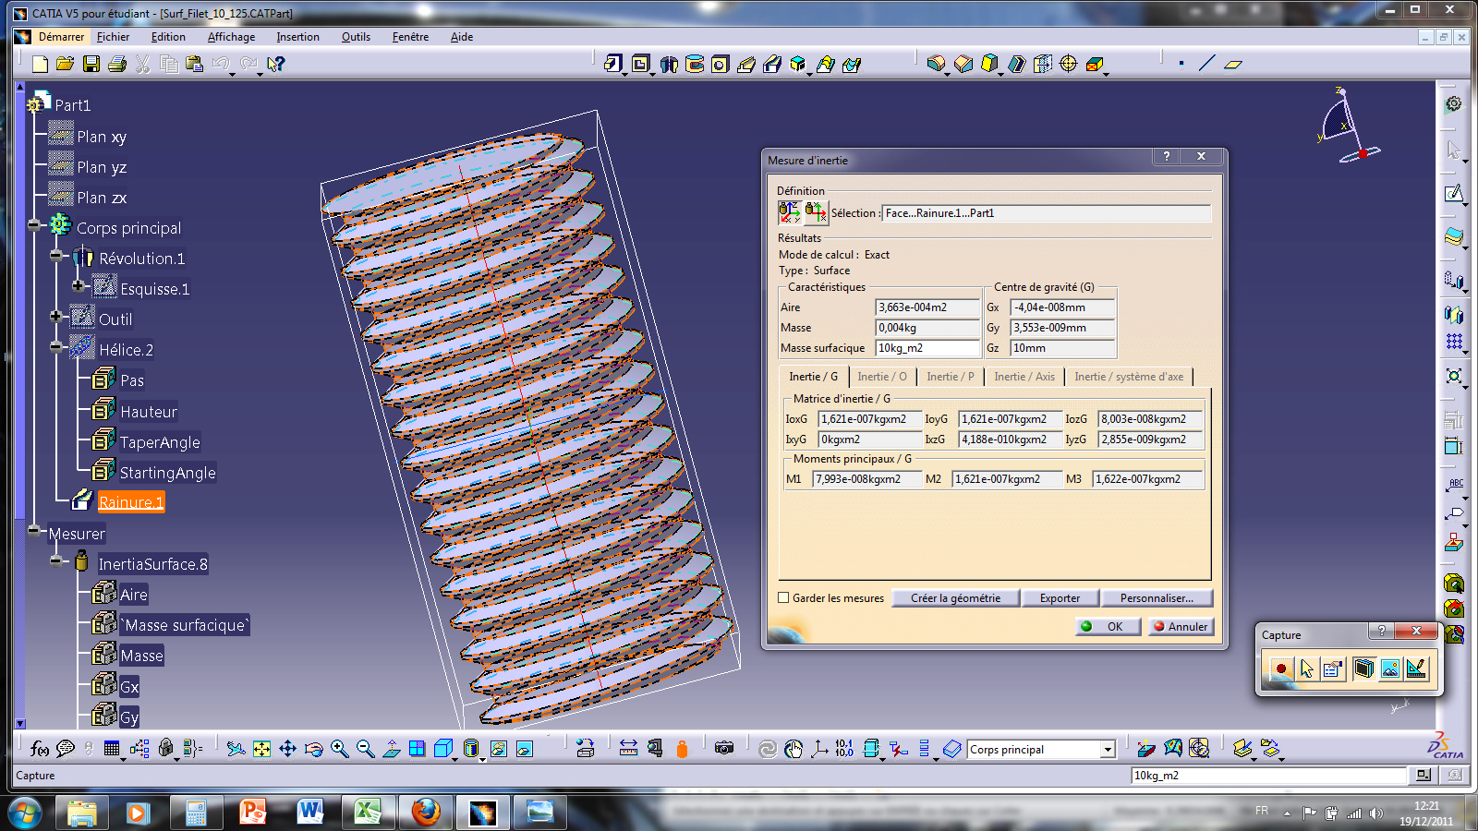Switch to Inertie / système d'axe tab

[1128, 377]
